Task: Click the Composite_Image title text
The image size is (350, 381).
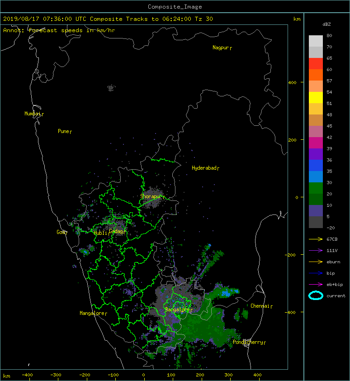Action: [x=175, y=7]
